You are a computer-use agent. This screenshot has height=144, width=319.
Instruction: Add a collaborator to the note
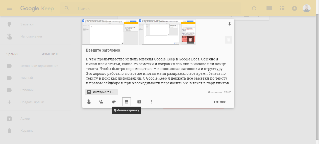pos(101,102)
